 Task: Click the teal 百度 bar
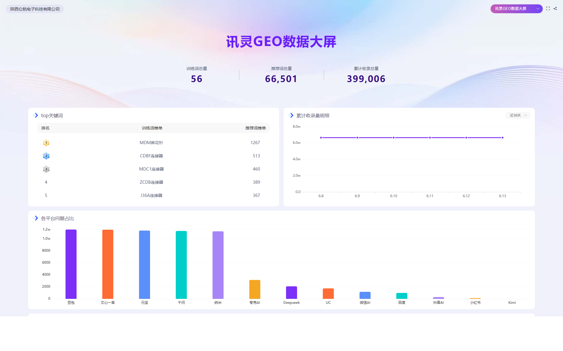[402, 296]
